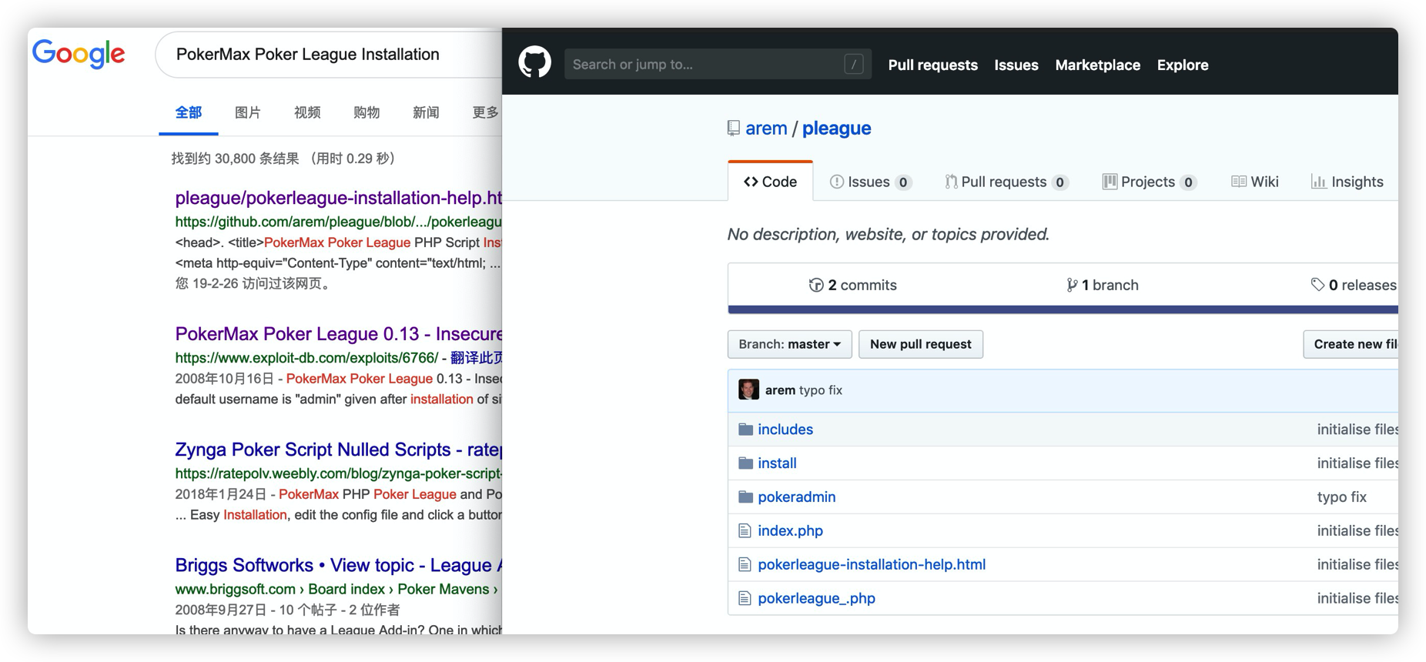Click the pokerleague_.php file icon
The image size is (1426, 662).
pyautogui.click(x=745, y=598)
